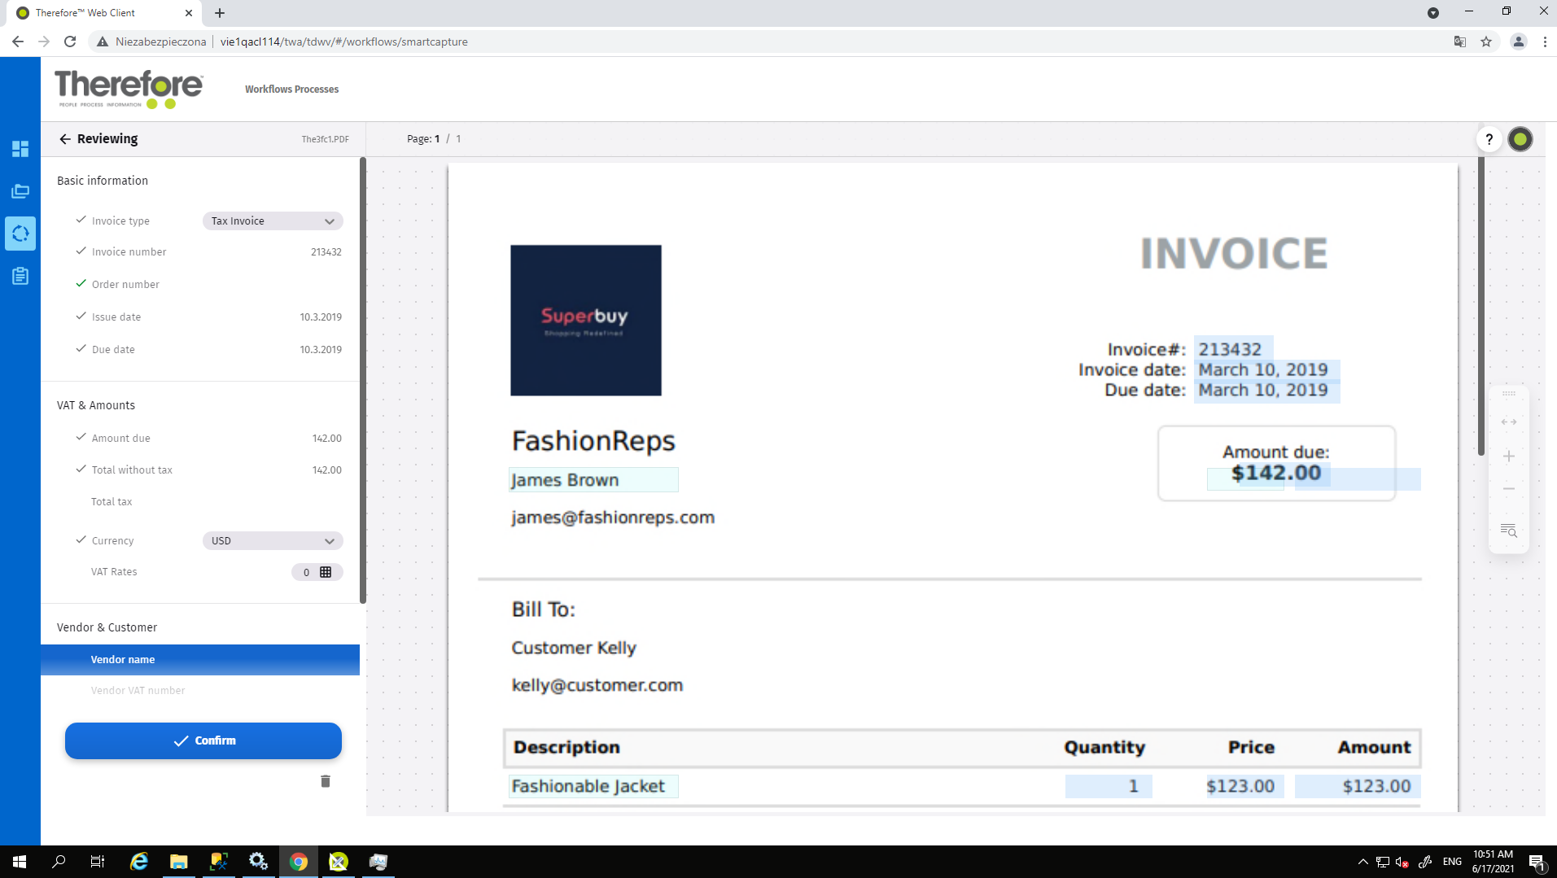Open File Explorer from the taskbar
This screenshot has height=878, width=1557.
point(178,862)
